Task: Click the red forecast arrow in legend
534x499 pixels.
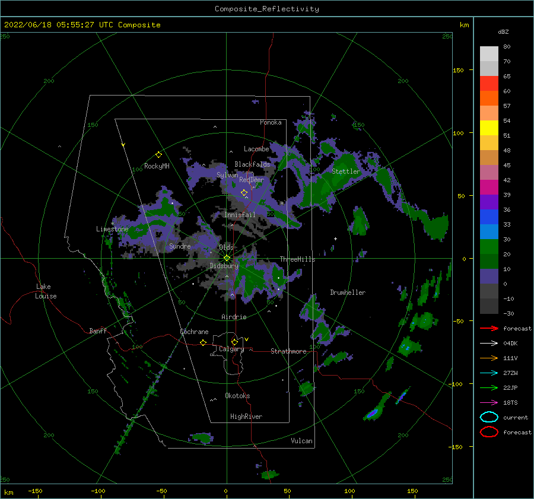Action: pos(489,328)
